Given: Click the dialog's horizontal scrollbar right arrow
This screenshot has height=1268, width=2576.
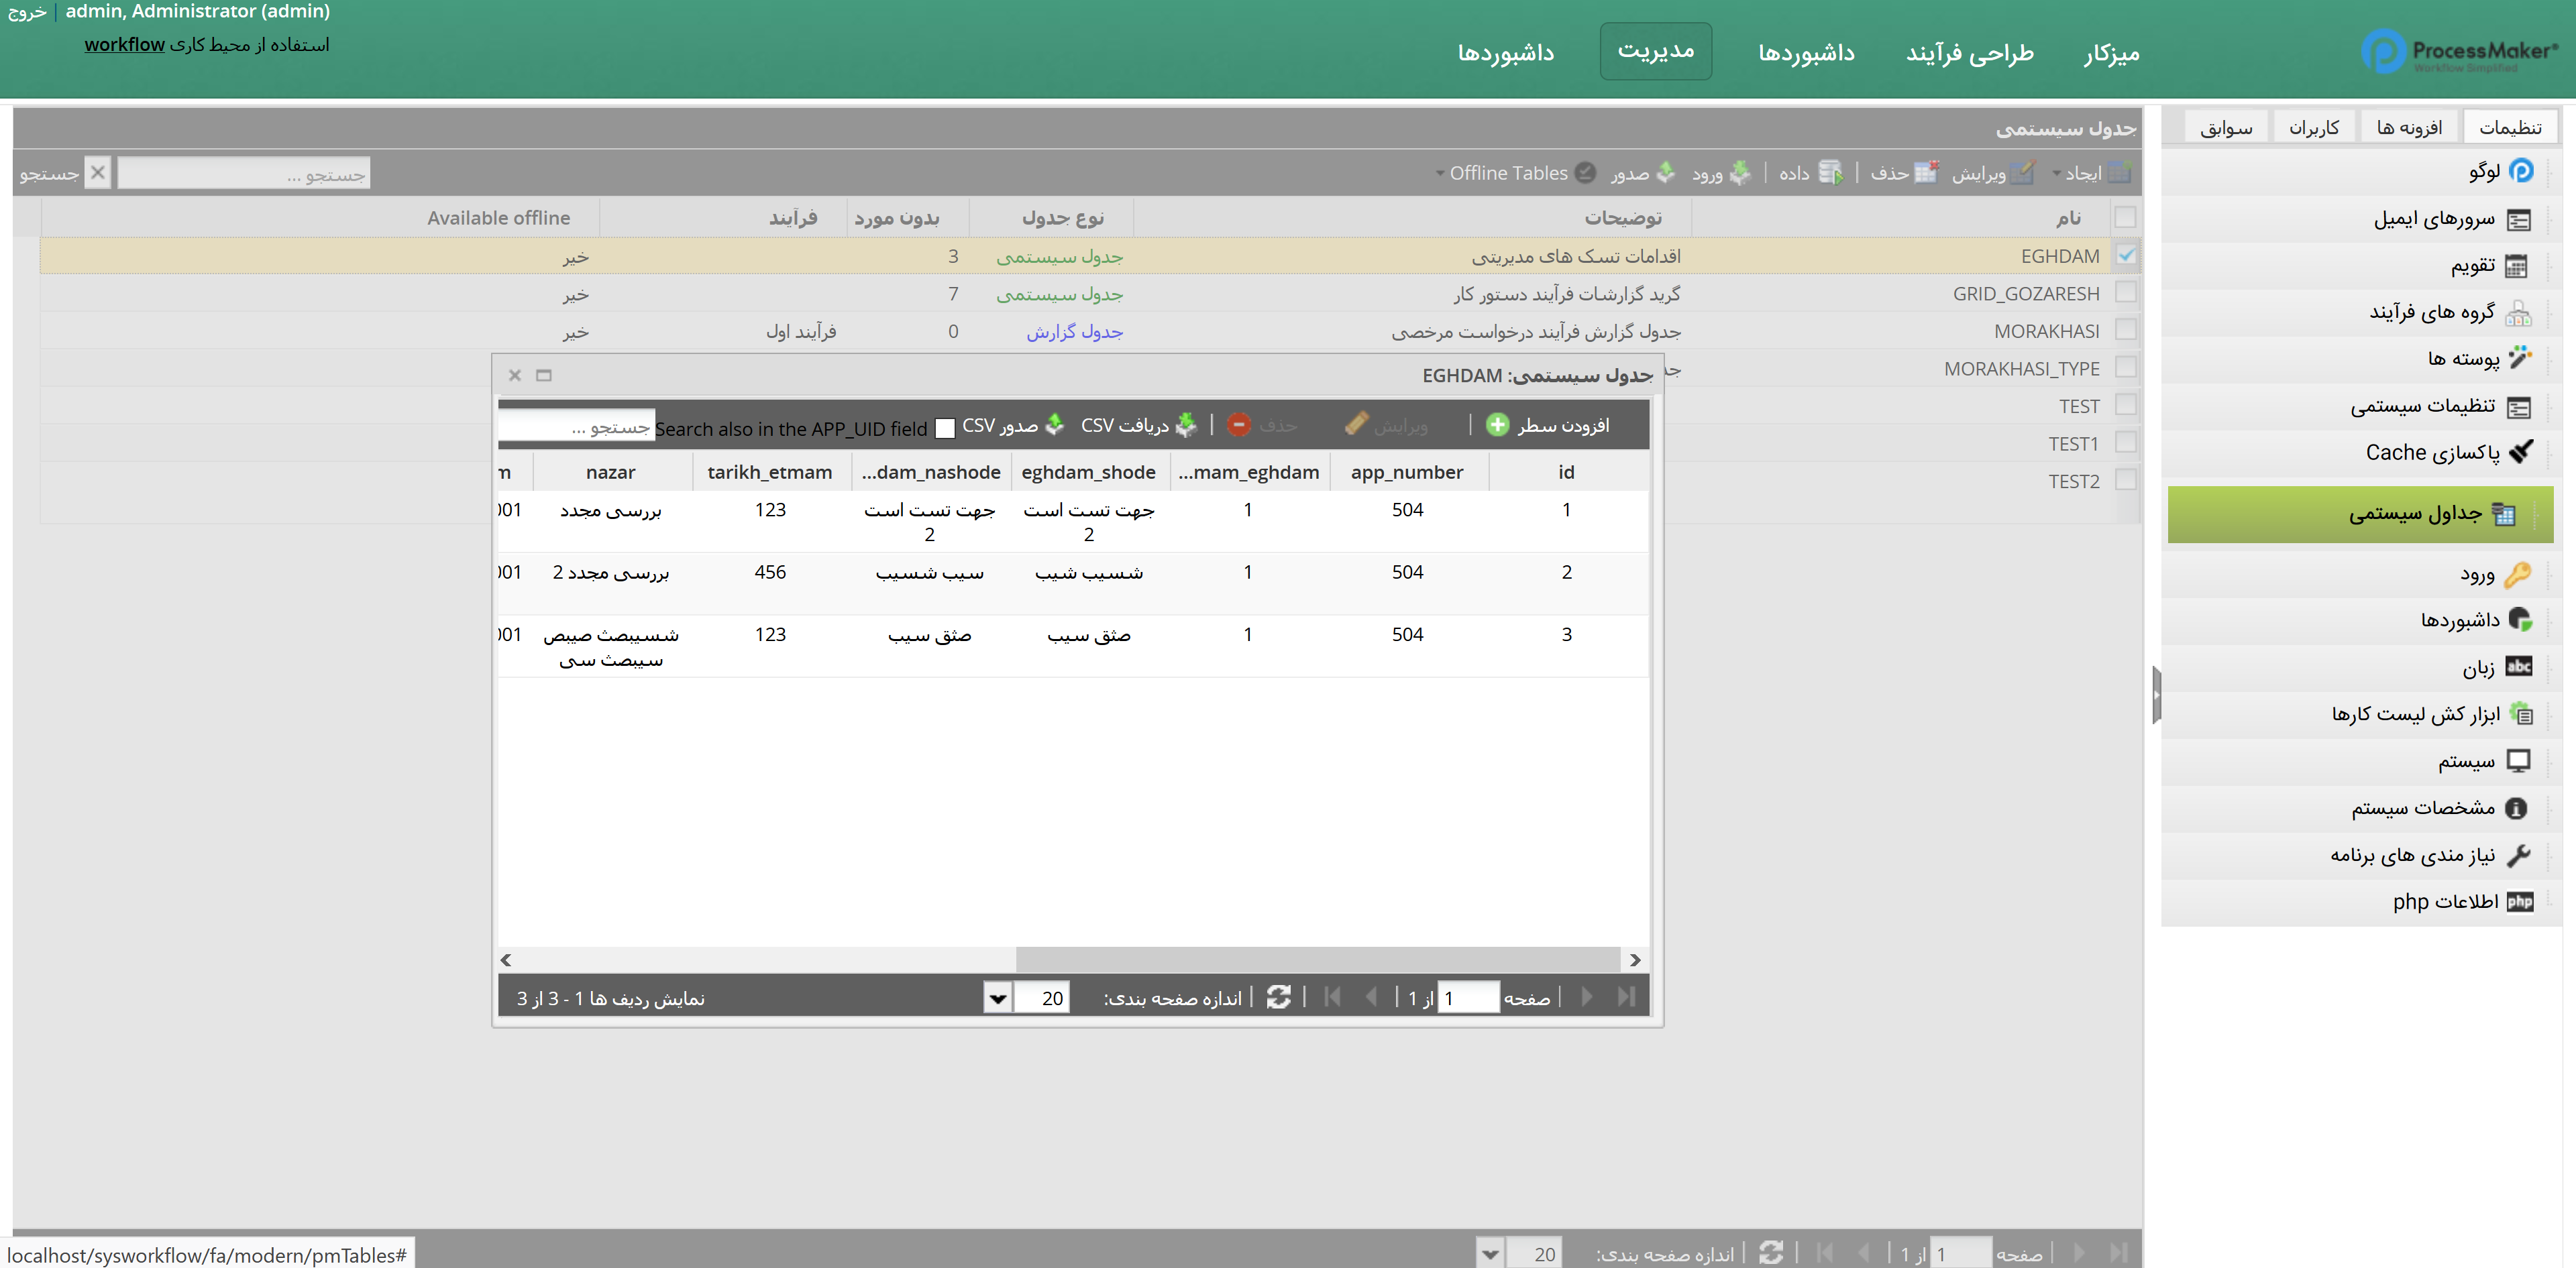Looking at the screenshot, I should point(1635,960).
